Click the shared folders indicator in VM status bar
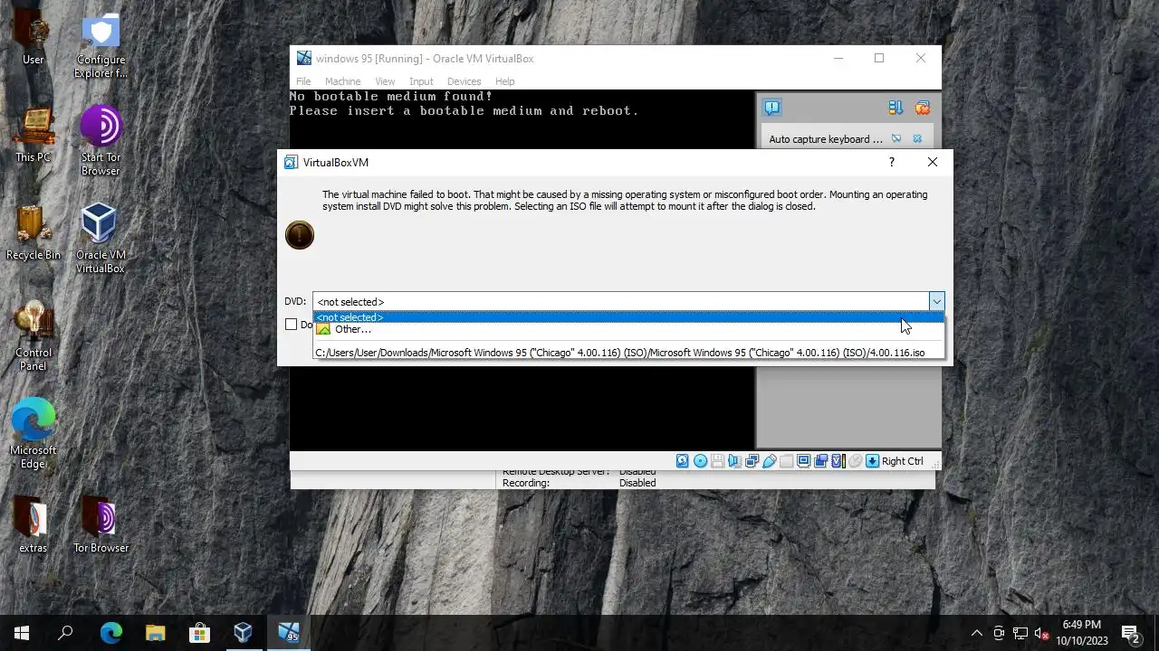The width and height of the screenshot is (1159, 651). coord(786,461)
